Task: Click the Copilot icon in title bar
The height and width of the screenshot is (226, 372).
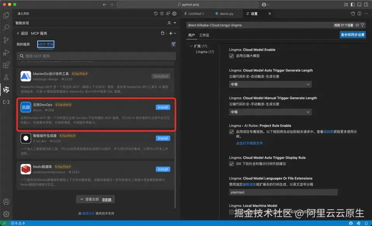Action: pyautogui.click(x=264, y=5)
